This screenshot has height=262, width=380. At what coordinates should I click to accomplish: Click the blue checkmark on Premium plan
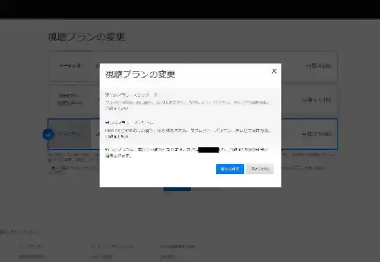[48, 135]
